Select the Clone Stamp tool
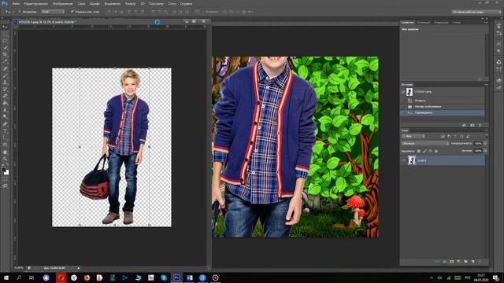The height and width of the screenshot is (283, 504). [6, 82]
